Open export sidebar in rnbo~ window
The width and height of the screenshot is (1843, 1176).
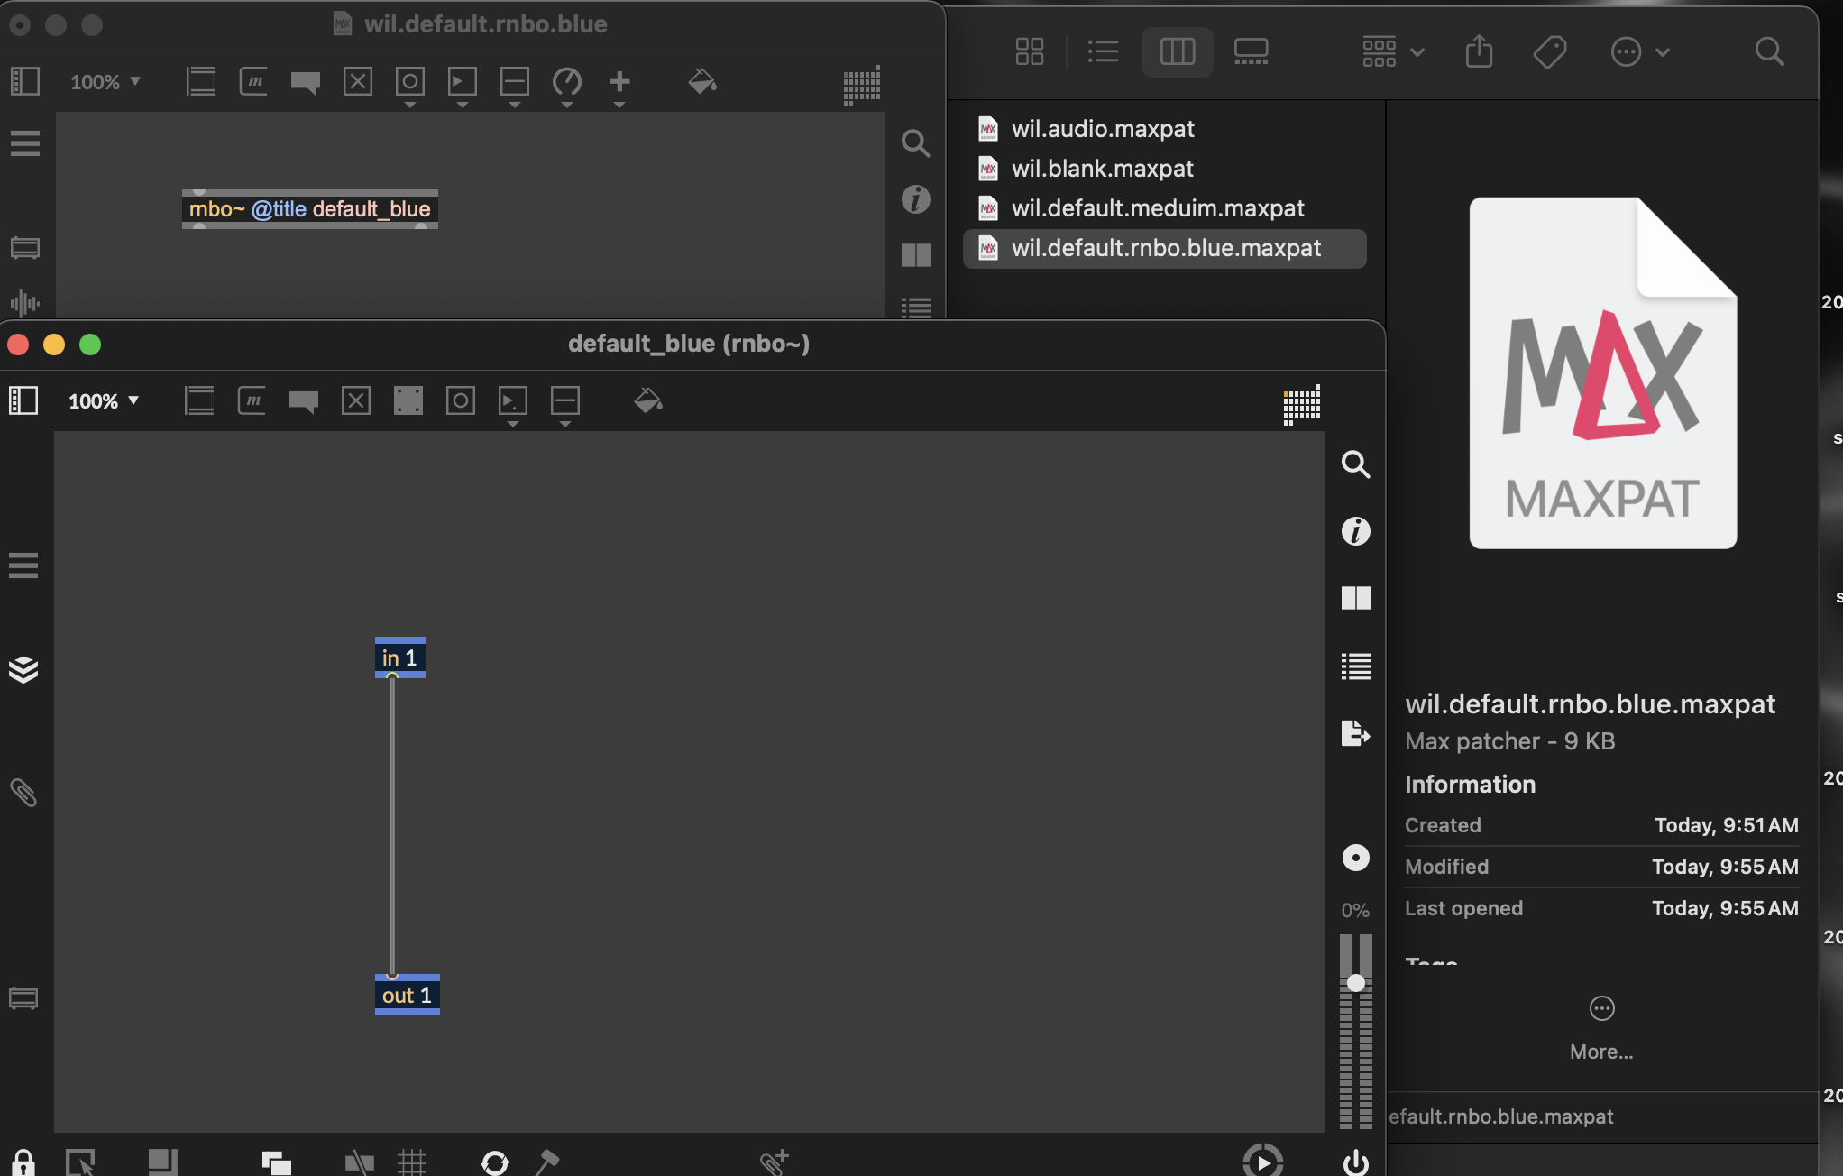(1355, 733)
